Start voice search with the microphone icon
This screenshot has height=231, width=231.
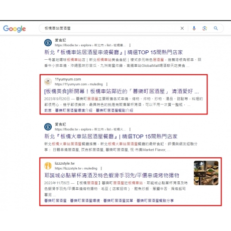coord(194,28)
